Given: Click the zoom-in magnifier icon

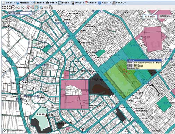Looking at the screenshot, I should pyautogui.click(x=18, y=8).
